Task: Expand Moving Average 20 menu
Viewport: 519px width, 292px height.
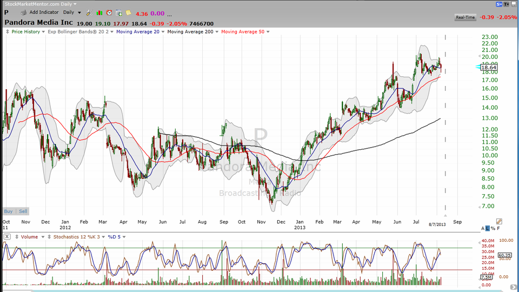Action: 163,32
